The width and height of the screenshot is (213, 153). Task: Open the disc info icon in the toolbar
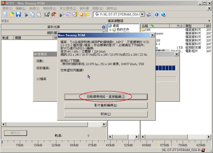pyautogui.click(x=62, y=14)
